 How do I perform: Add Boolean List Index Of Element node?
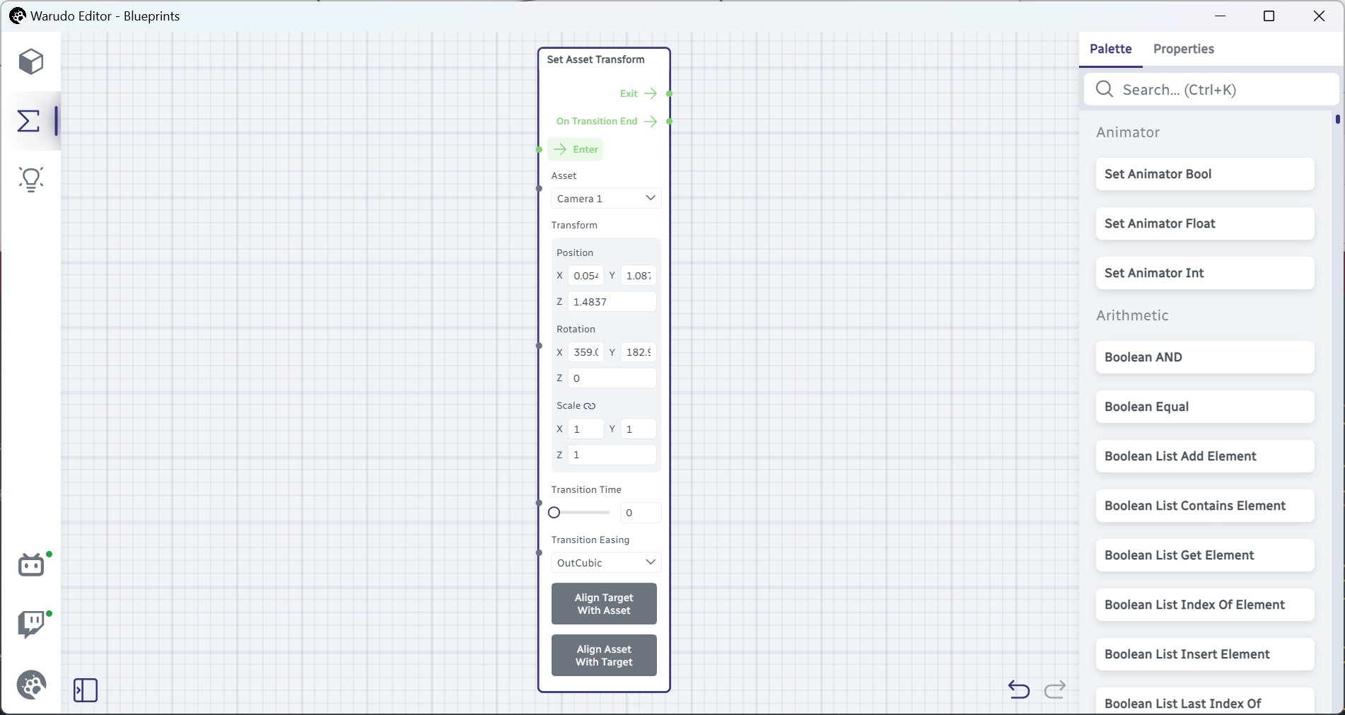pyautogui.click(x=1205, y=605)
